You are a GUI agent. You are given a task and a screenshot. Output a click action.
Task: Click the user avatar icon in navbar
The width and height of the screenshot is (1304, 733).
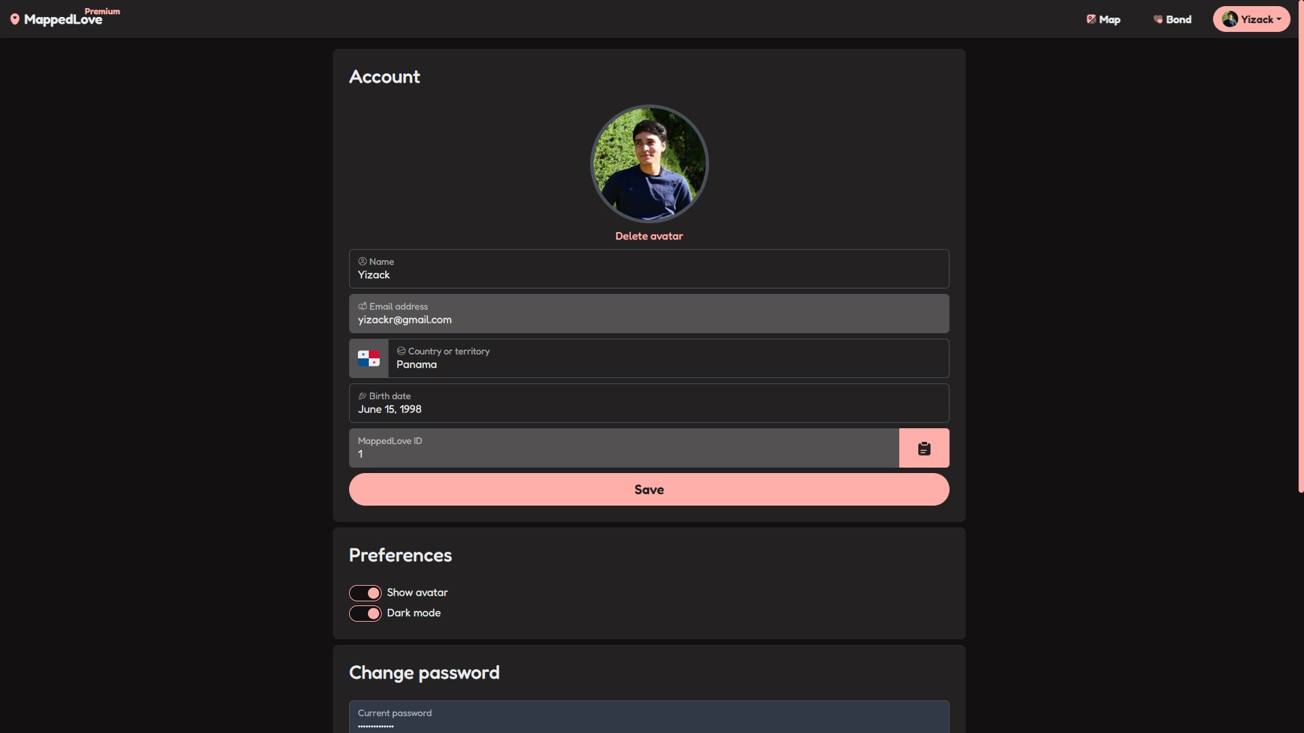1230,18
